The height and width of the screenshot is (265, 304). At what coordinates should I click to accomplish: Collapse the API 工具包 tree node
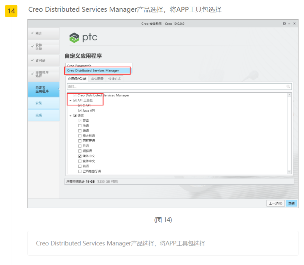point(71,101)
